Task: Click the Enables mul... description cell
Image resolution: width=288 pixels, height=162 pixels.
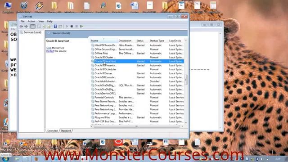Action: [126, 105]
